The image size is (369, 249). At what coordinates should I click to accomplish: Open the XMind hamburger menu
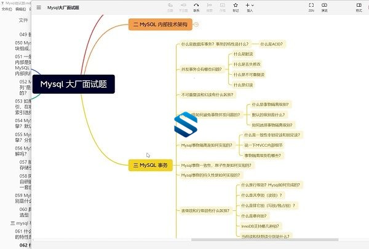point(39,7)
